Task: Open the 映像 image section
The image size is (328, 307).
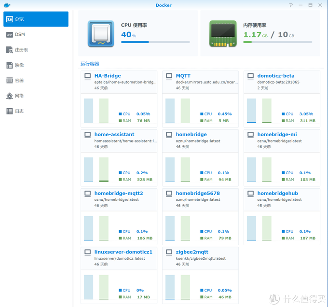Action: [x=36, y=65]
